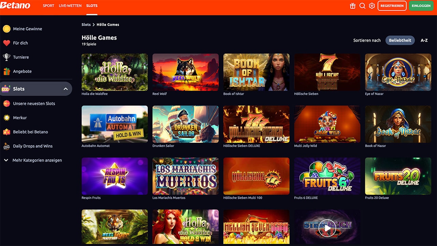Click the Meine Gewinne coin icon
Image resolution: width=437 pixels, height=246 pixels.
(6, 29)
